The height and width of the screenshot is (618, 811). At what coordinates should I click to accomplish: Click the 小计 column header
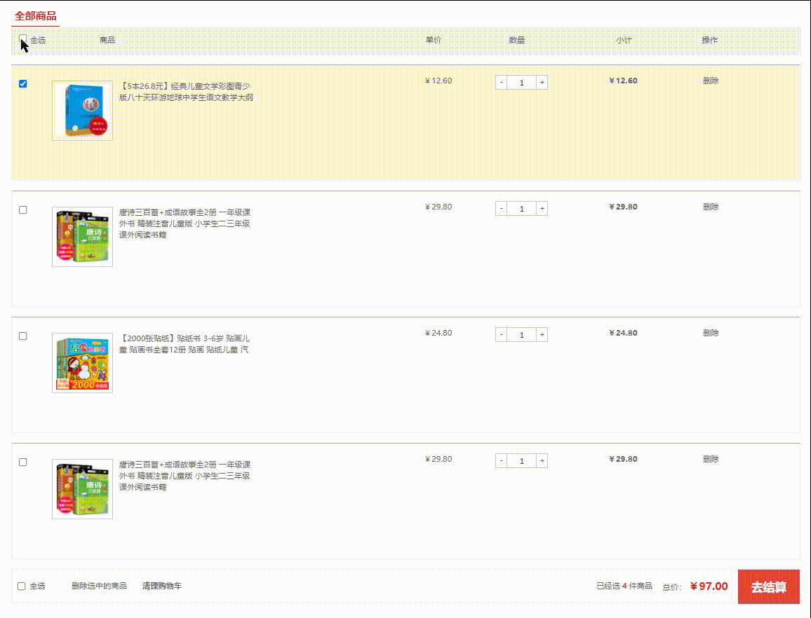click(624, 40)
